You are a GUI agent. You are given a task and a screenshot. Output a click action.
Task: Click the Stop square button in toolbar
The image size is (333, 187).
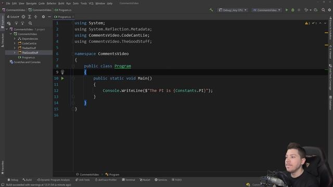click(x=299, y=10)
